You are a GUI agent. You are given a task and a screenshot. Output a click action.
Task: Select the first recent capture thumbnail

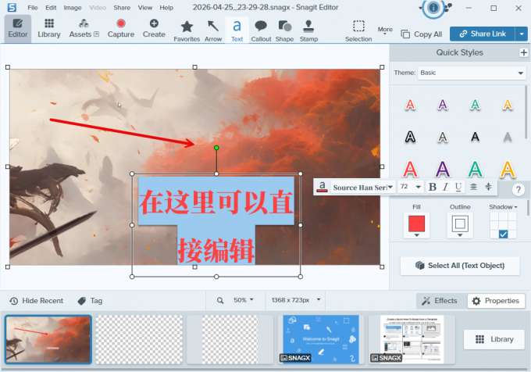[x=48, y=339]
